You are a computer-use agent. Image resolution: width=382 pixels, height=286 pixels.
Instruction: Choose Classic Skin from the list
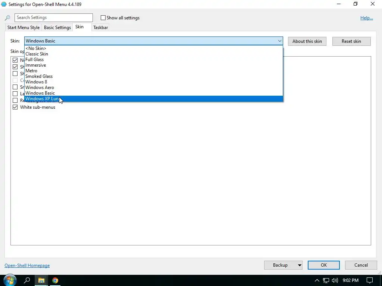pos(154,54)
